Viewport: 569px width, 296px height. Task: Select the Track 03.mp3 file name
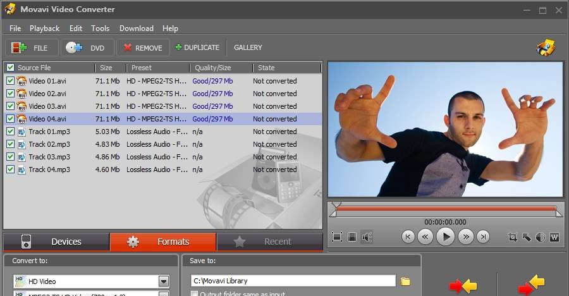click(49, 157)
